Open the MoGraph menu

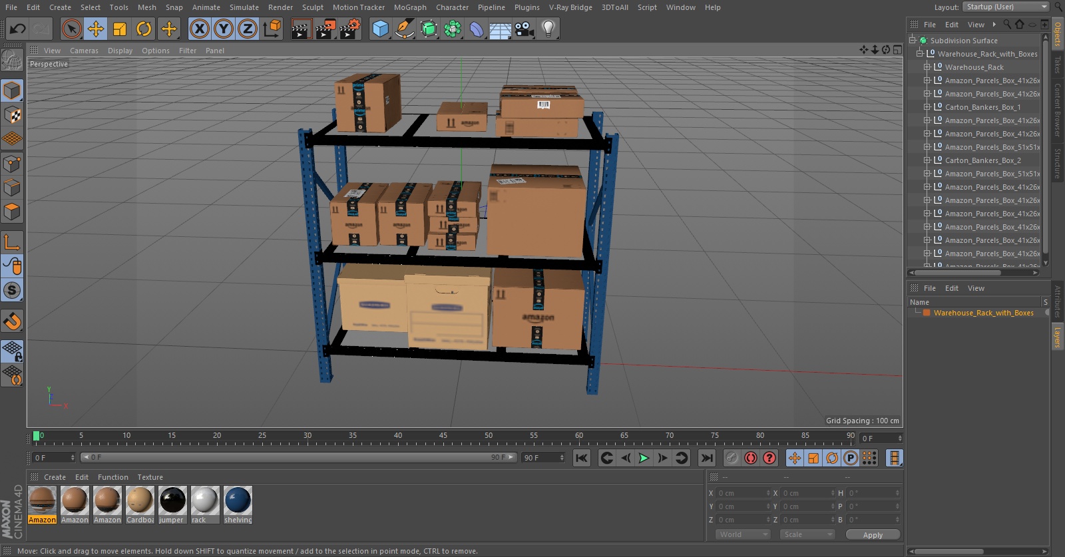[x=410, y=7]
